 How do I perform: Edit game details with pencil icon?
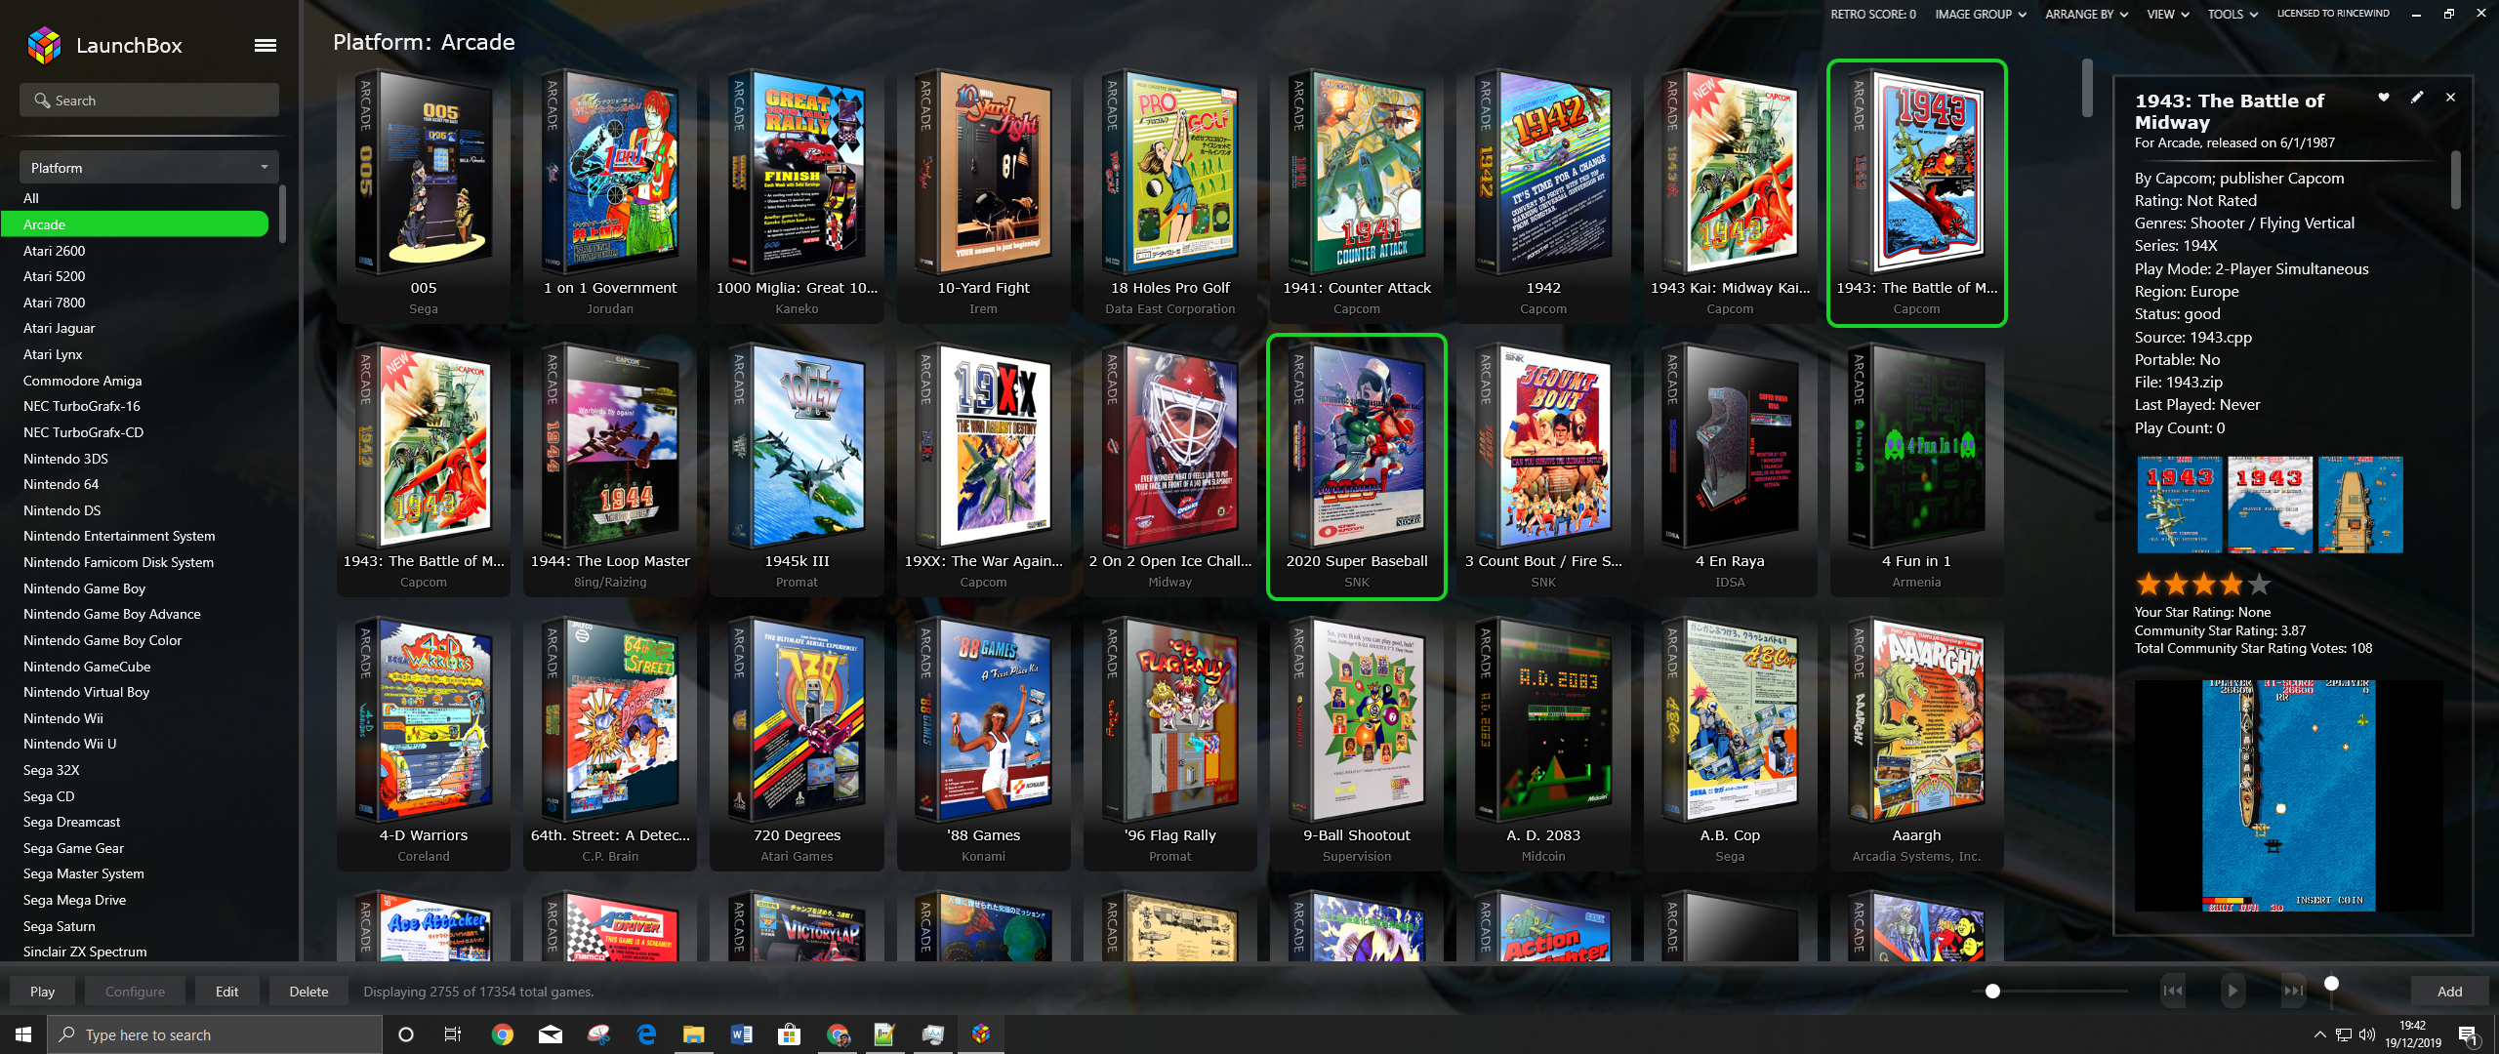point(2417,98)
